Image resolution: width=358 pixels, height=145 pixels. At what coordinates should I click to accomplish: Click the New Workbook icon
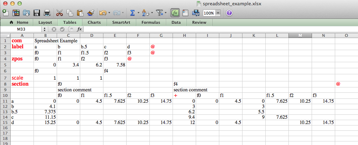point(5,13)
